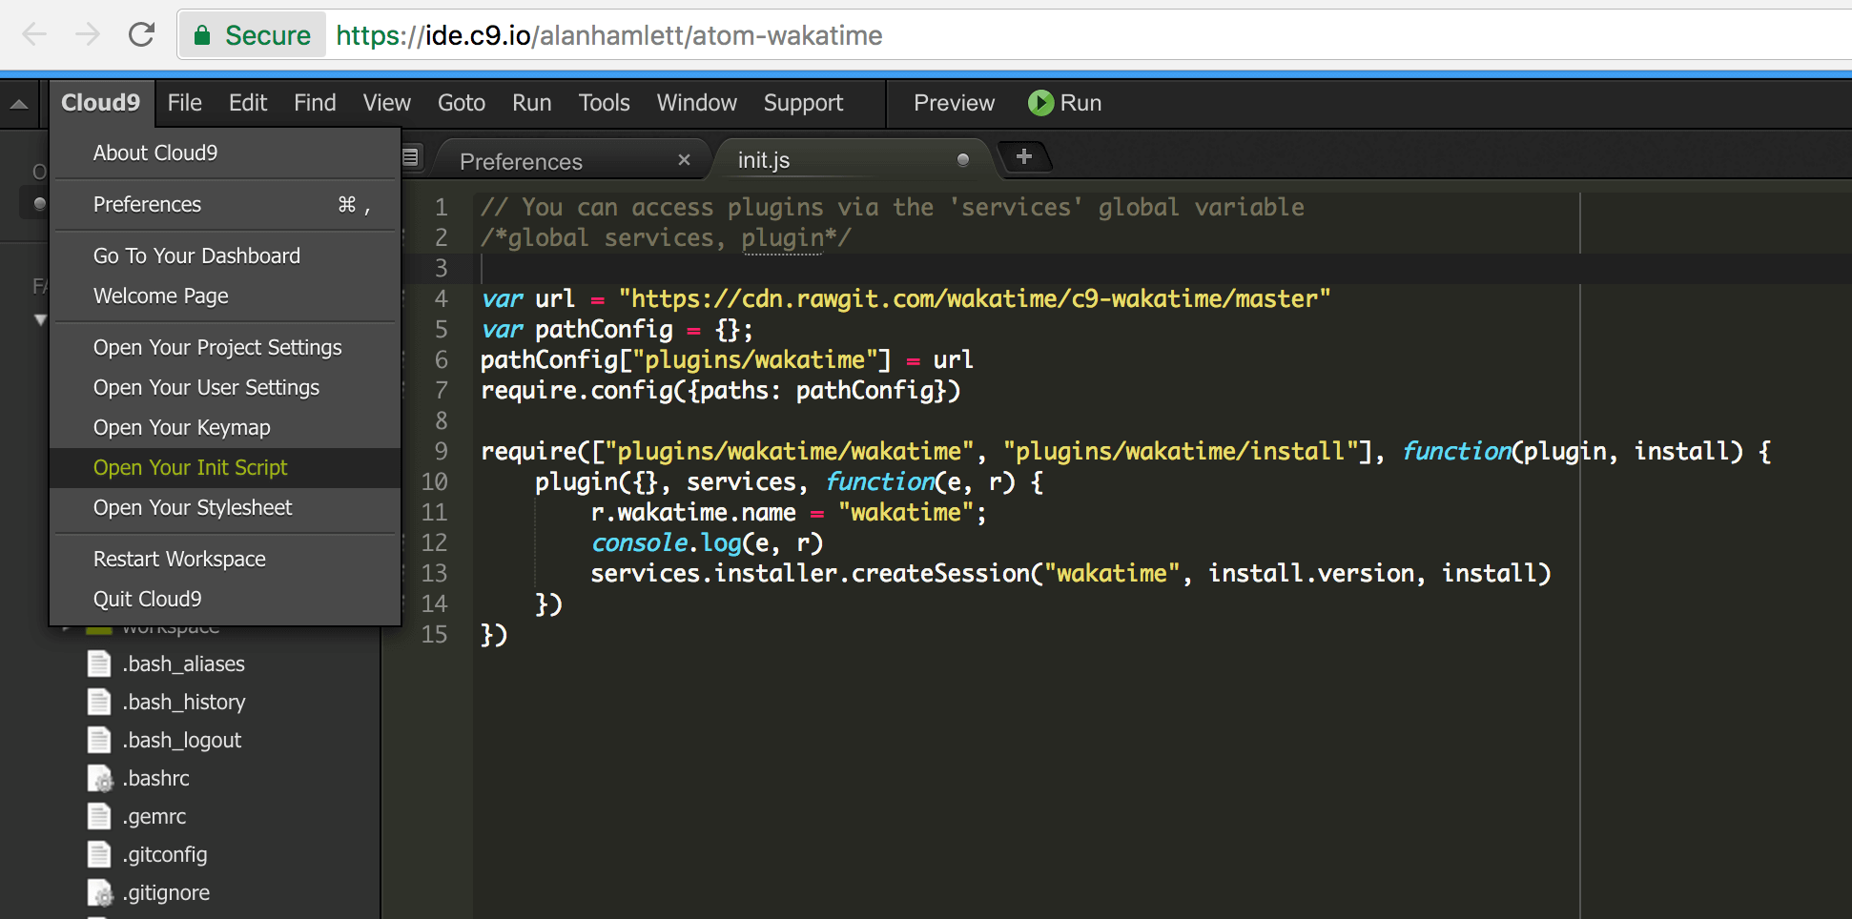Collapse the menu bar with the up arrow
The width and height of the screenshot is (1852, 919).
19,104
